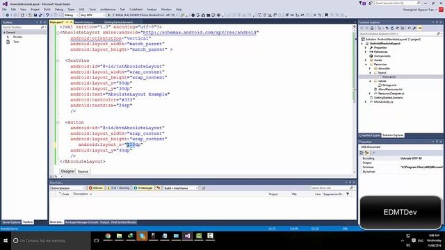Screen dimensions: 445x250
Task: Pin the Main.axml tab
Action: (67, 22)
